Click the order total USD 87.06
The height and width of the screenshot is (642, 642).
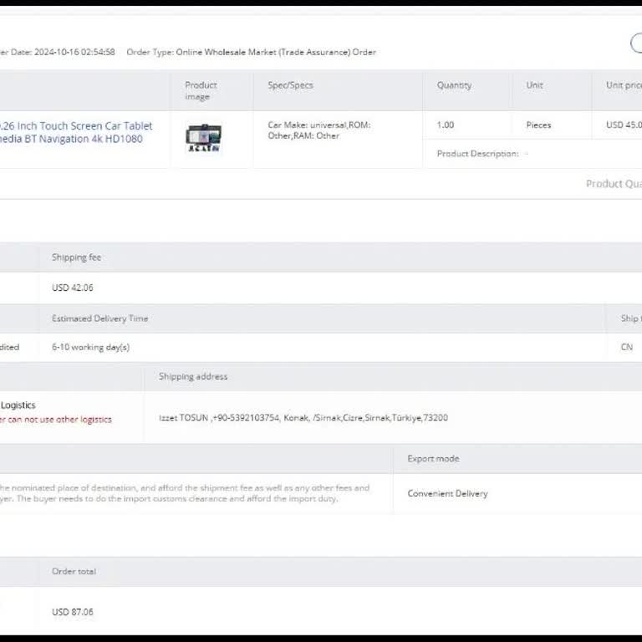72,612
